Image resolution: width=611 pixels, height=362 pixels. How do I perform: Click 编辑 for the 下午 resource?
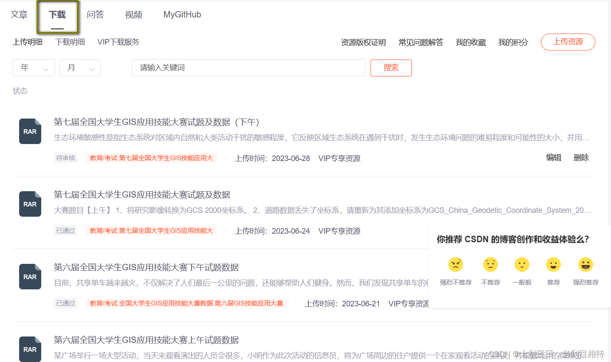point(554,158)
